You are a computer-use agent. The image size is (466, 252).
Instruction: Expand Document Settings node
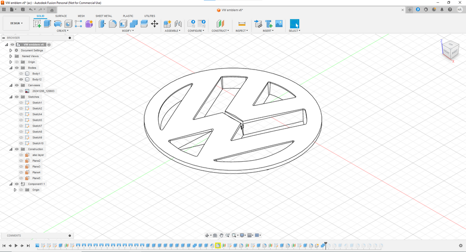click(x=11, y=50)
